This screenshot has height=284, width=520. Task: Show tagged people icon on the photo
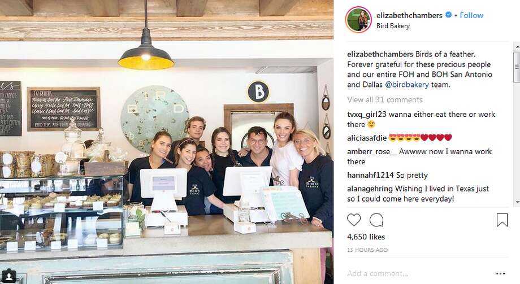9,277
